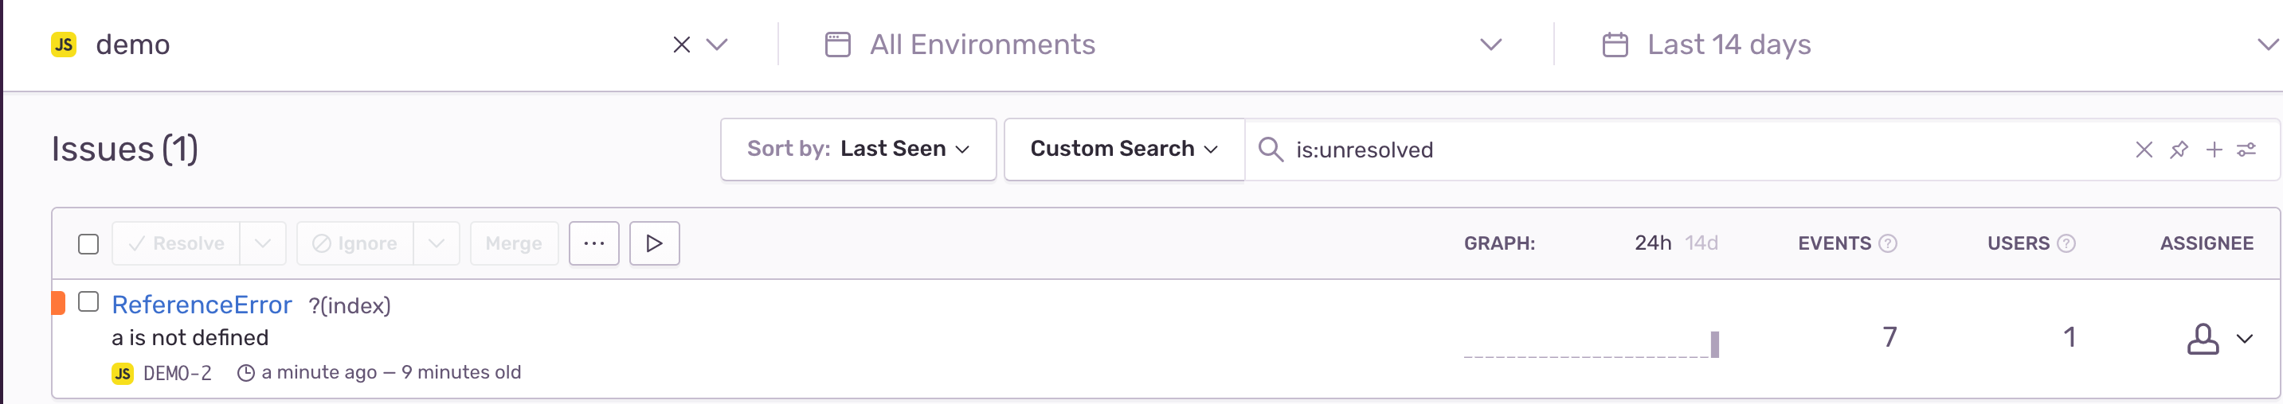
Task: Open the All Environments selector
Action: (1163, 45)
